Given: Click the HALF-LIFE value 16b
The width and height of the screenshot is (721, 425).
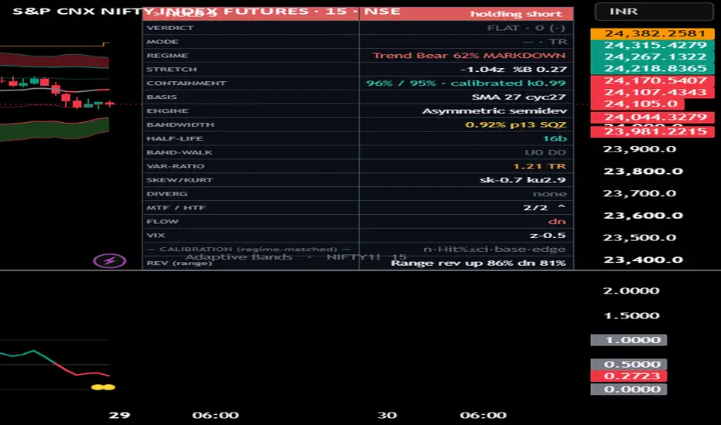Looking at the screenshot, I should [x=554, y=138].
